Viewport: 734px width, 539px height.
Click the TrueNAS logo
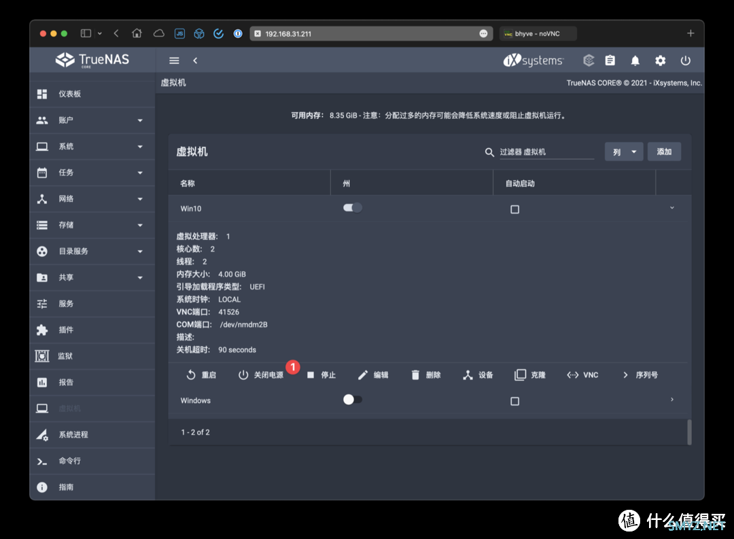[x=92, y=60]
